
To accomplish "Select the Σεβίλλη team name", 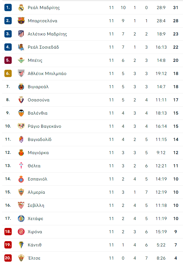I will [36, 205].
